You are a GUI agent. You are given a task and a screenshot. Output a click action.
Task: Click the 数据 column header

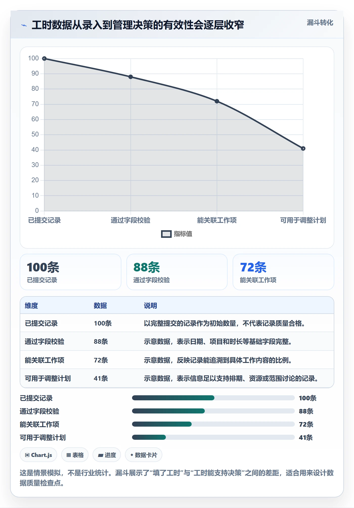(x=100, y=306)
